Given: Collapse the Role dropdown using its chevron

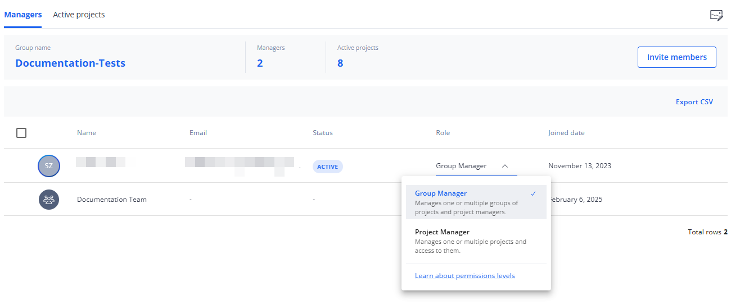Looking at the screenshot, I should pyautogui.click(x=505, y=166).
